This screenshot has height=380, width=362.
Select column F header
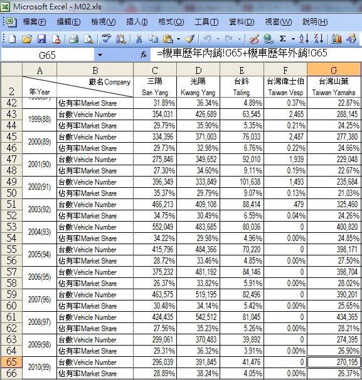[x=285, y=70]
